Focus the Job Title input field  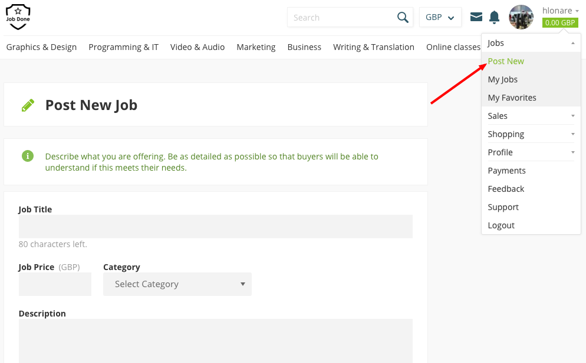(216, 227)
